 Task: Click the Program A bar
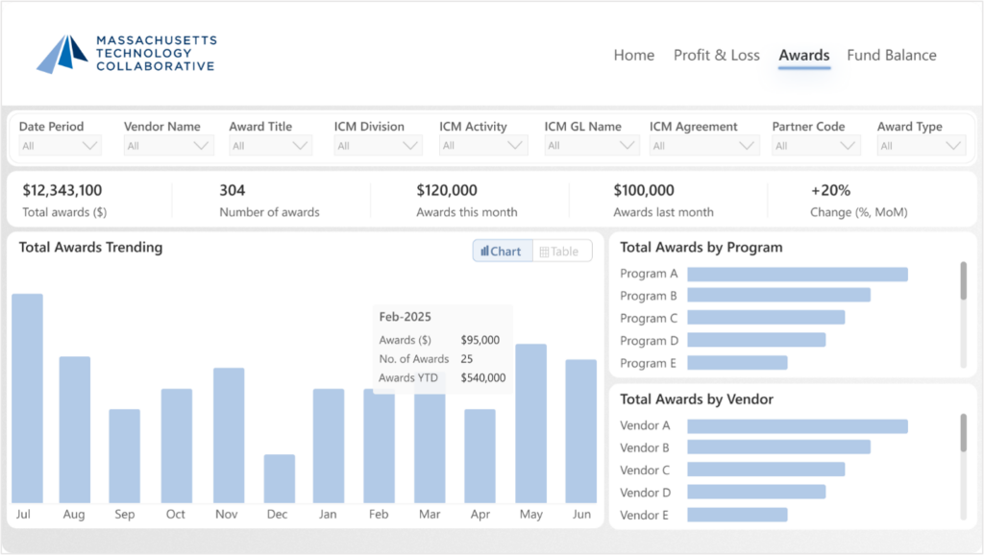coord(798,274)
